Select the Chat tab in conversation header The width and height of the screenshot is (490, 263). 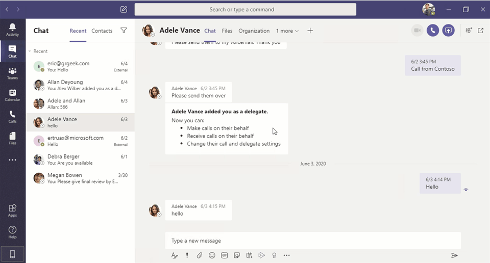tap(210, 31)
